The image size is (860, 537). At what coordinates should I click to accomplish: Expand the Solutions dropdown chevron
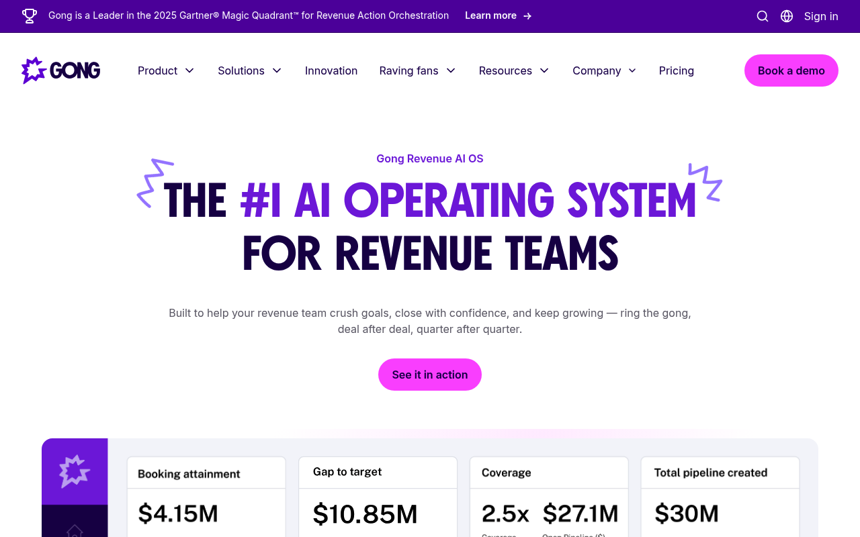tap(277, 70)
